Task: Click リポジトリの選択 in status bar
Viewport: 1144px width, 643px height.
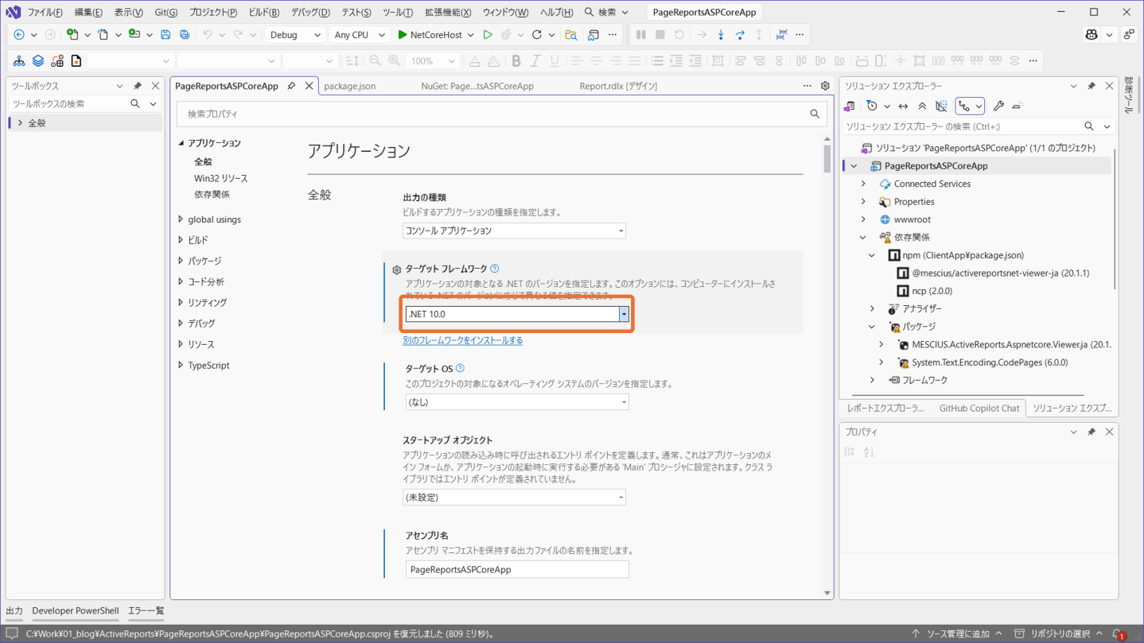Action: [1060, 634]
